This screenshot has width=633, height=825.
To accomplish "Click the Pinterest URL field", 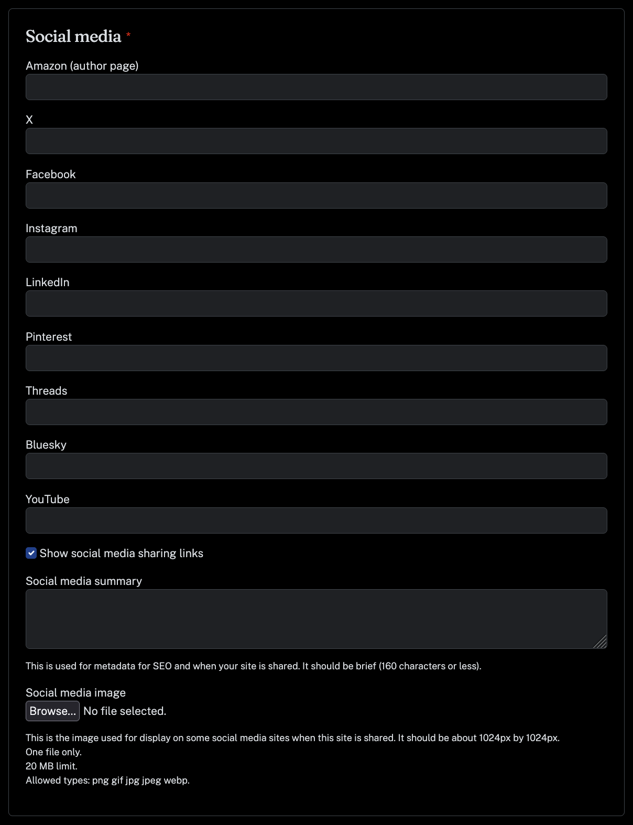I will (x=316, y=358).
